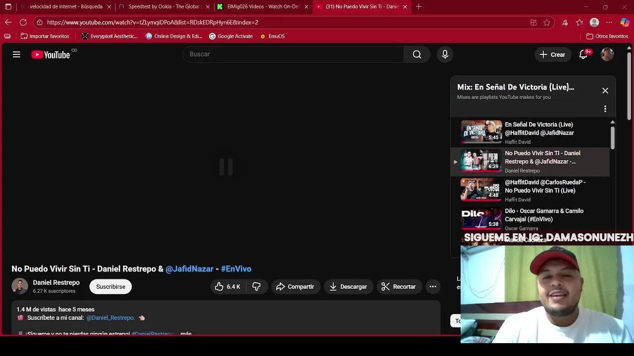
Task: Open Daniel Restrepo channel avatar
Action: tap(20, 287)
